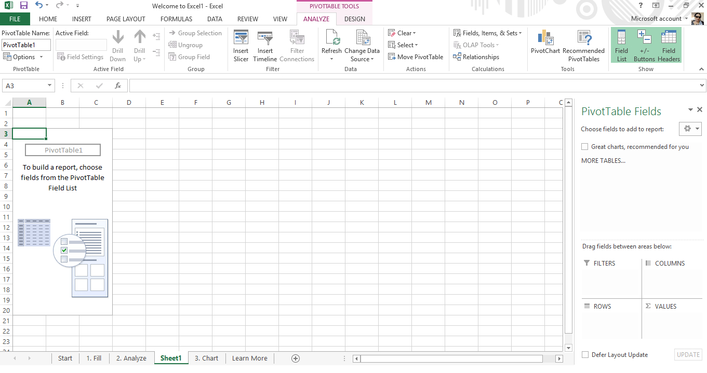Open the 3. Chart sheet tab

(206, 358)
